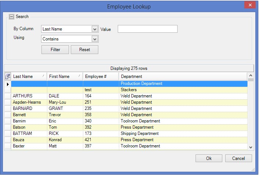Viewport: 259px width, 175px height.
Task: Select the Matt first name cell
Action: tap(65, 146)
